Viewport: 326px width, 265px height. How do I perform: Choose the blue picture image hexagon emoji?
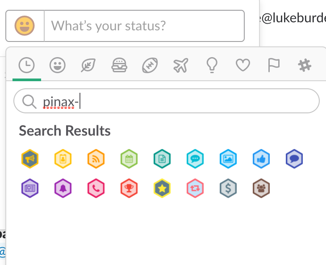pos(228,158)
